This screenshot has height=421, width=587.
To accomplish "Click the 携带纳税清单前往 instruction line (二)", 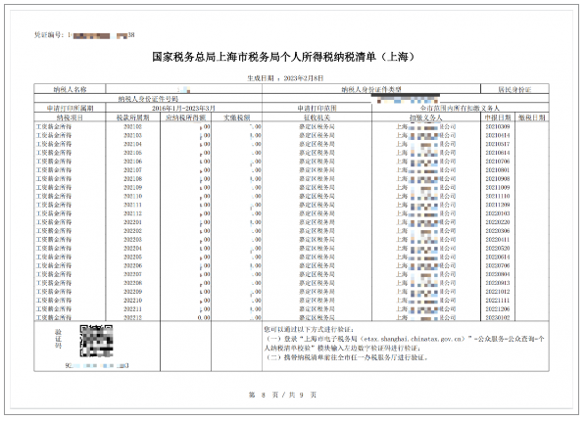I will [347, 357].
